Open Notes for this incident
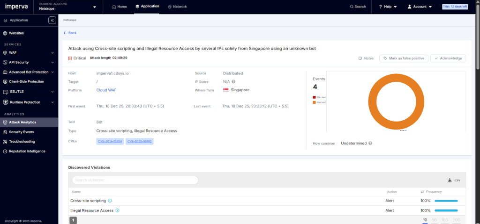The image size is (480, 224). pyautogui.click(x=366, y=58)
